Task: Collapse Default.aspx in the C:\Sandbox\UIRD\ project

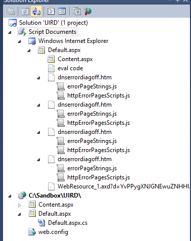Action: coord(20,214)
